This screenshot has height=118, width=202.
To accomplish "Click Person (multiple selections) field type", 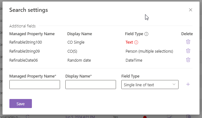I will [149, 51].
